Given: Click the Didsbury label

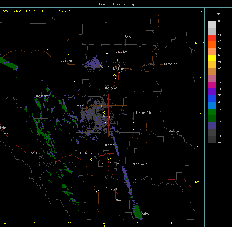Looking at the screenshot, I should click(x=103, y=116).
